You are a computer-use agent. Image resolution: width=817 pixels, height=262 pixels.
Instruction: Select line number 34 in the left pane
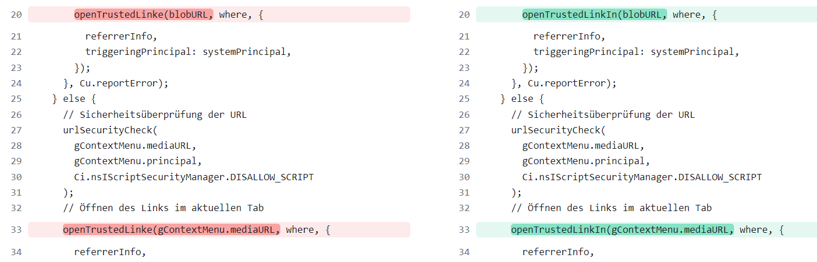[x=15, y=252]
